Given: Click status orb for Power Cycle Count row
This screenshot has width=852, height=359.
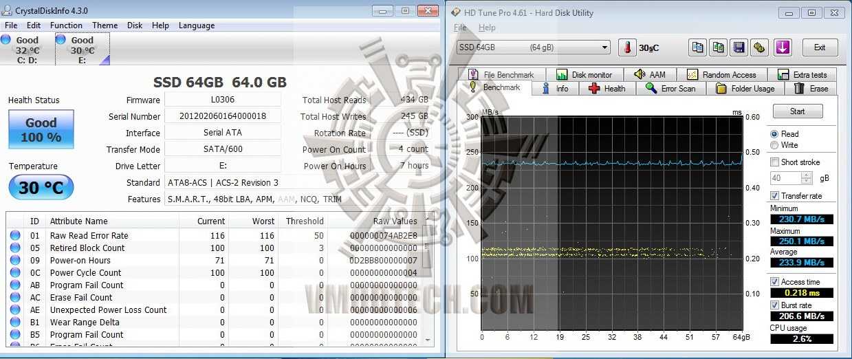Looking at the screenshot, I should (x=15, y=272).
